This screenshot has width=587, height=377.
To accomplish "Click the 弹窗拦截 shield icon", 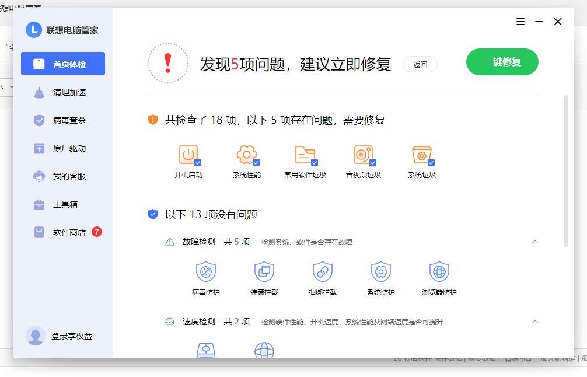I will tap(264, 271).
